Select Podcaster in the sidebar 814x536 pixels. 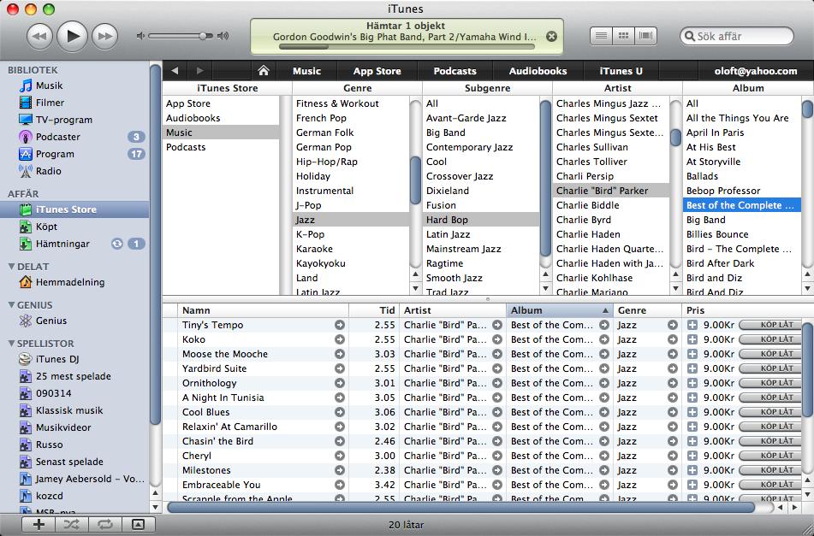[74, 137]
